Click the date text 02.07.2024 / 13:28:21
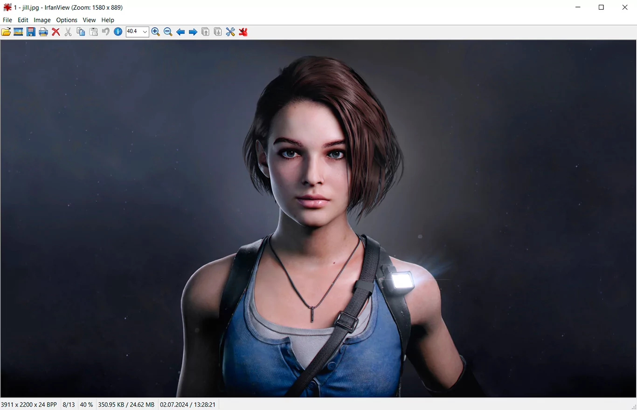The image size is (637, 410). 187,404
